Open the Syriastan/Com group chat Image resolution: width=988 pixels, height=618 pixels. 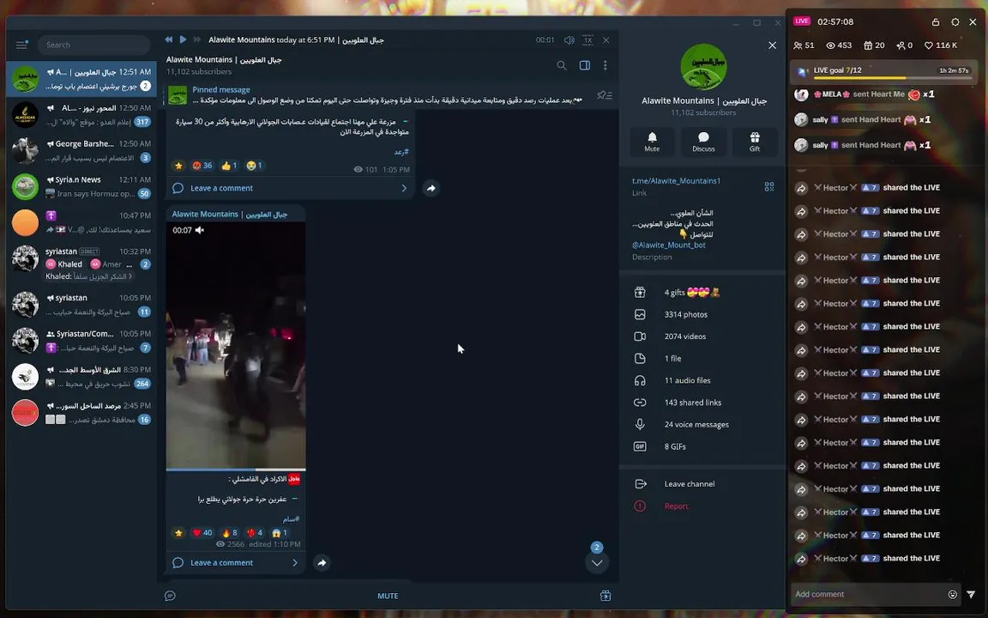pos(81,341)
